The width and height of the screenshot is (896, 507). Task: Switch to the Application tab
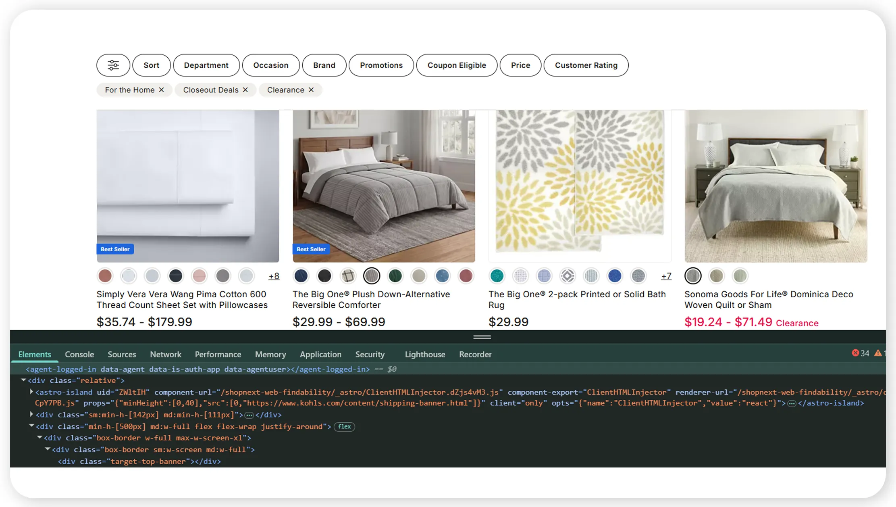tap(320, 354)
